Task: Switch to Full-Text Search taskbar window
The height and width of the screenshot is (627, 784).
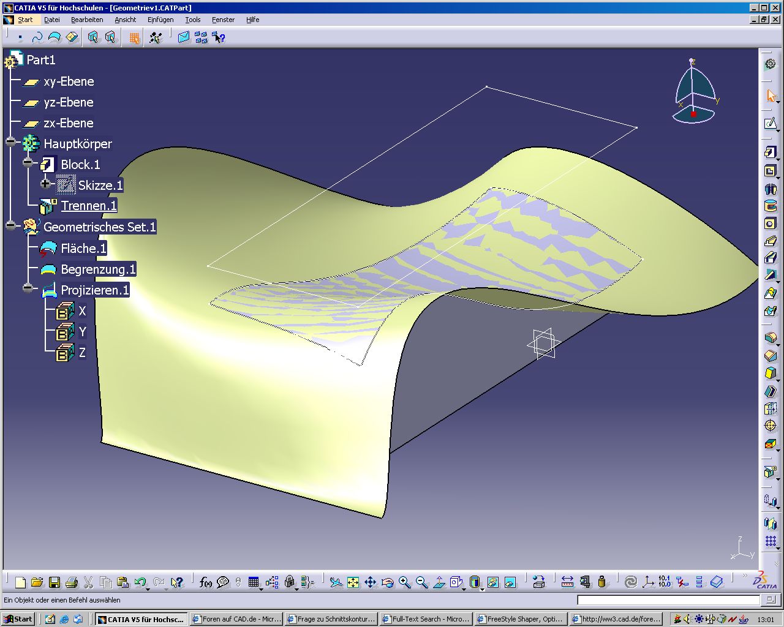Action: (426, 619)
